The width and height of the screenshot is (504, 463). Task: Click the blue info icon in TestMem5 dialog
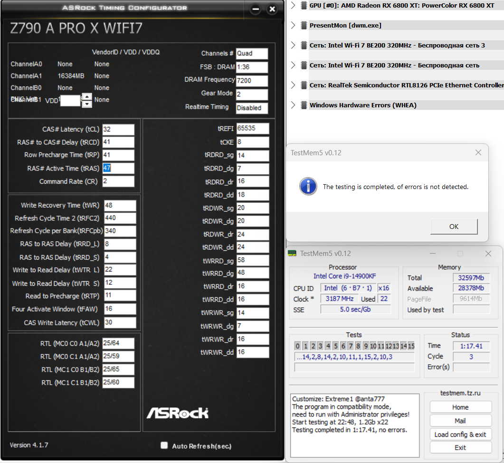pos(308,186)
